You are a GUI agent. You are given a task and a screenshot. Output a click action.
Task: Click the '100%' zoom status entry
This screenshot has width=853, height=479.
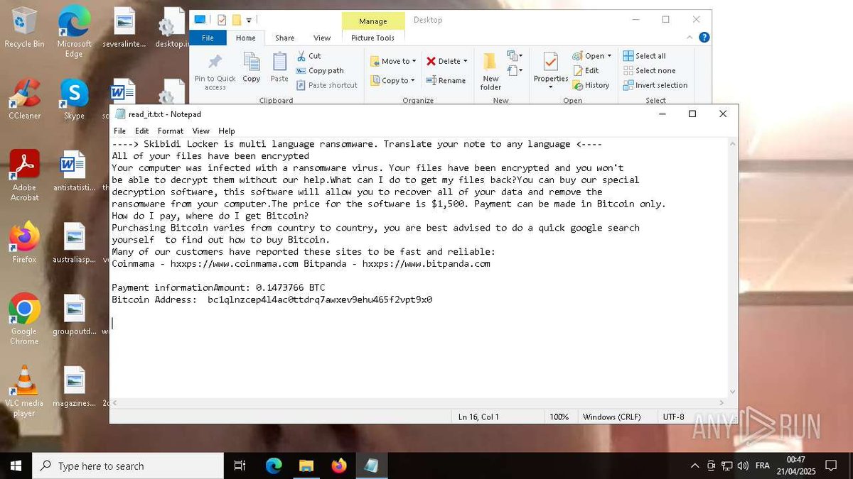tap(559, 417)
